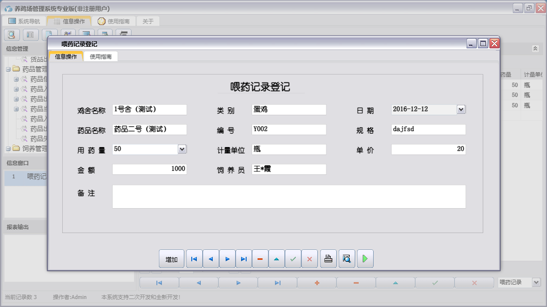Viewport: 547px width, 307px height.
Task: Collapse the 饲养管理 tree folder
Action: tap(8, 149)
